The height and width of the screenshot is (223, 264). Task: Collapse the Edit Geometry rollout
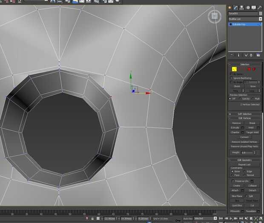coord(245,160)
